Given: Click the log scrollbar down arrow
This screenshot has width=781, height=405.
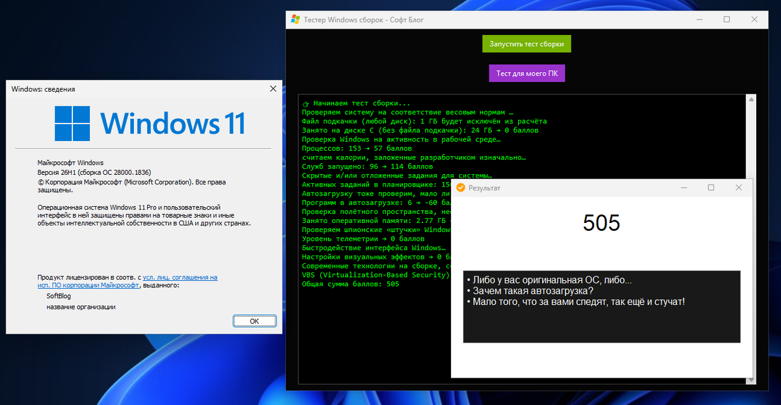Looking at the screenshot, I should point(751,380).
